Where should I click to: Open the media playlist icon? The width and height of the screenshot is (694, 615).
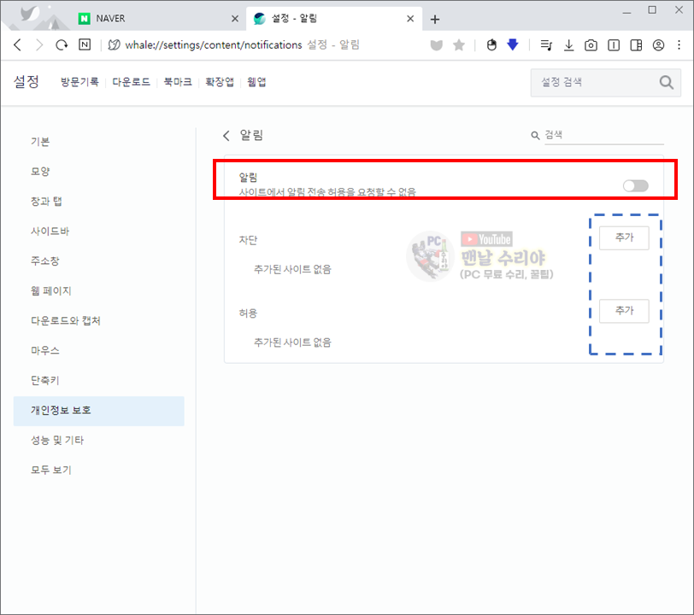coord(546,45)
